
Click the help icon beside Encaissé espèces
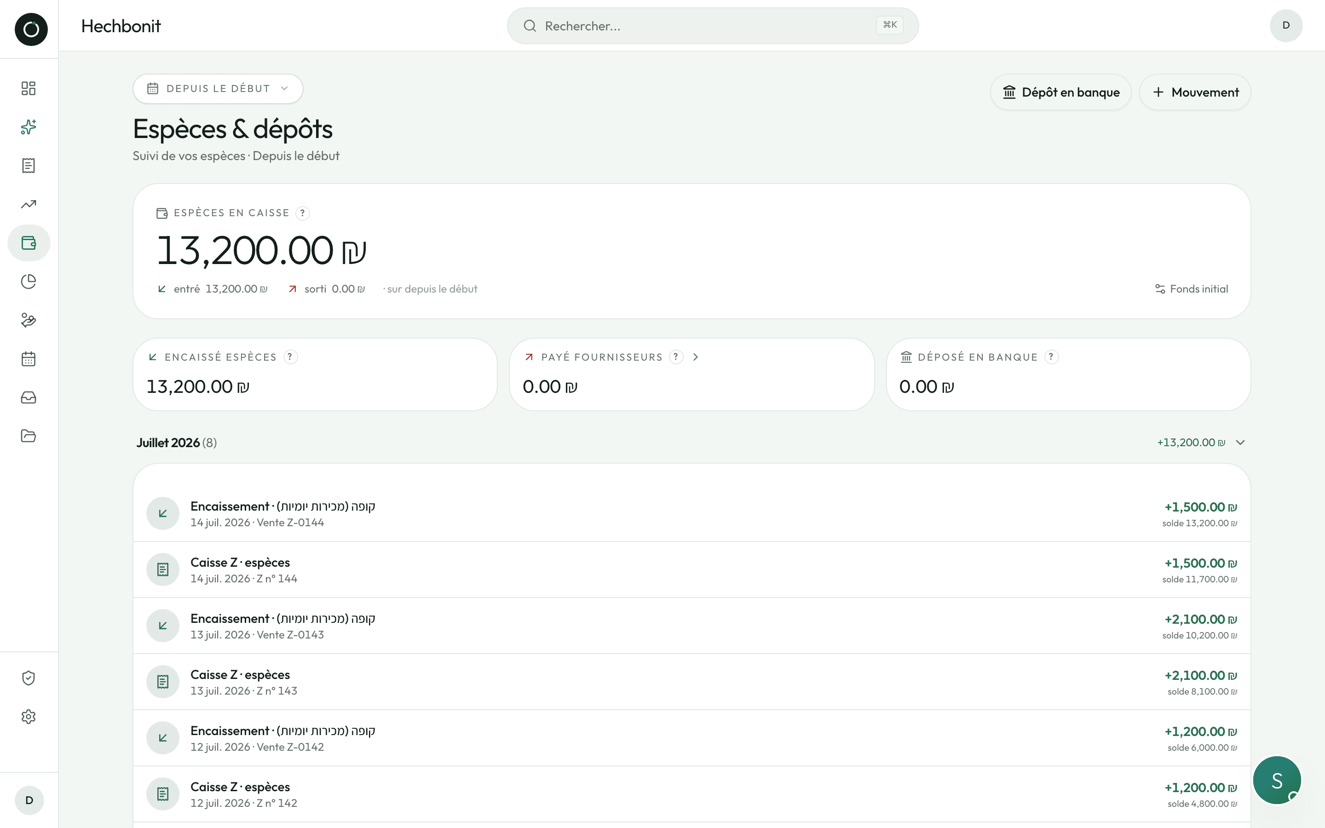pos(290,357)
